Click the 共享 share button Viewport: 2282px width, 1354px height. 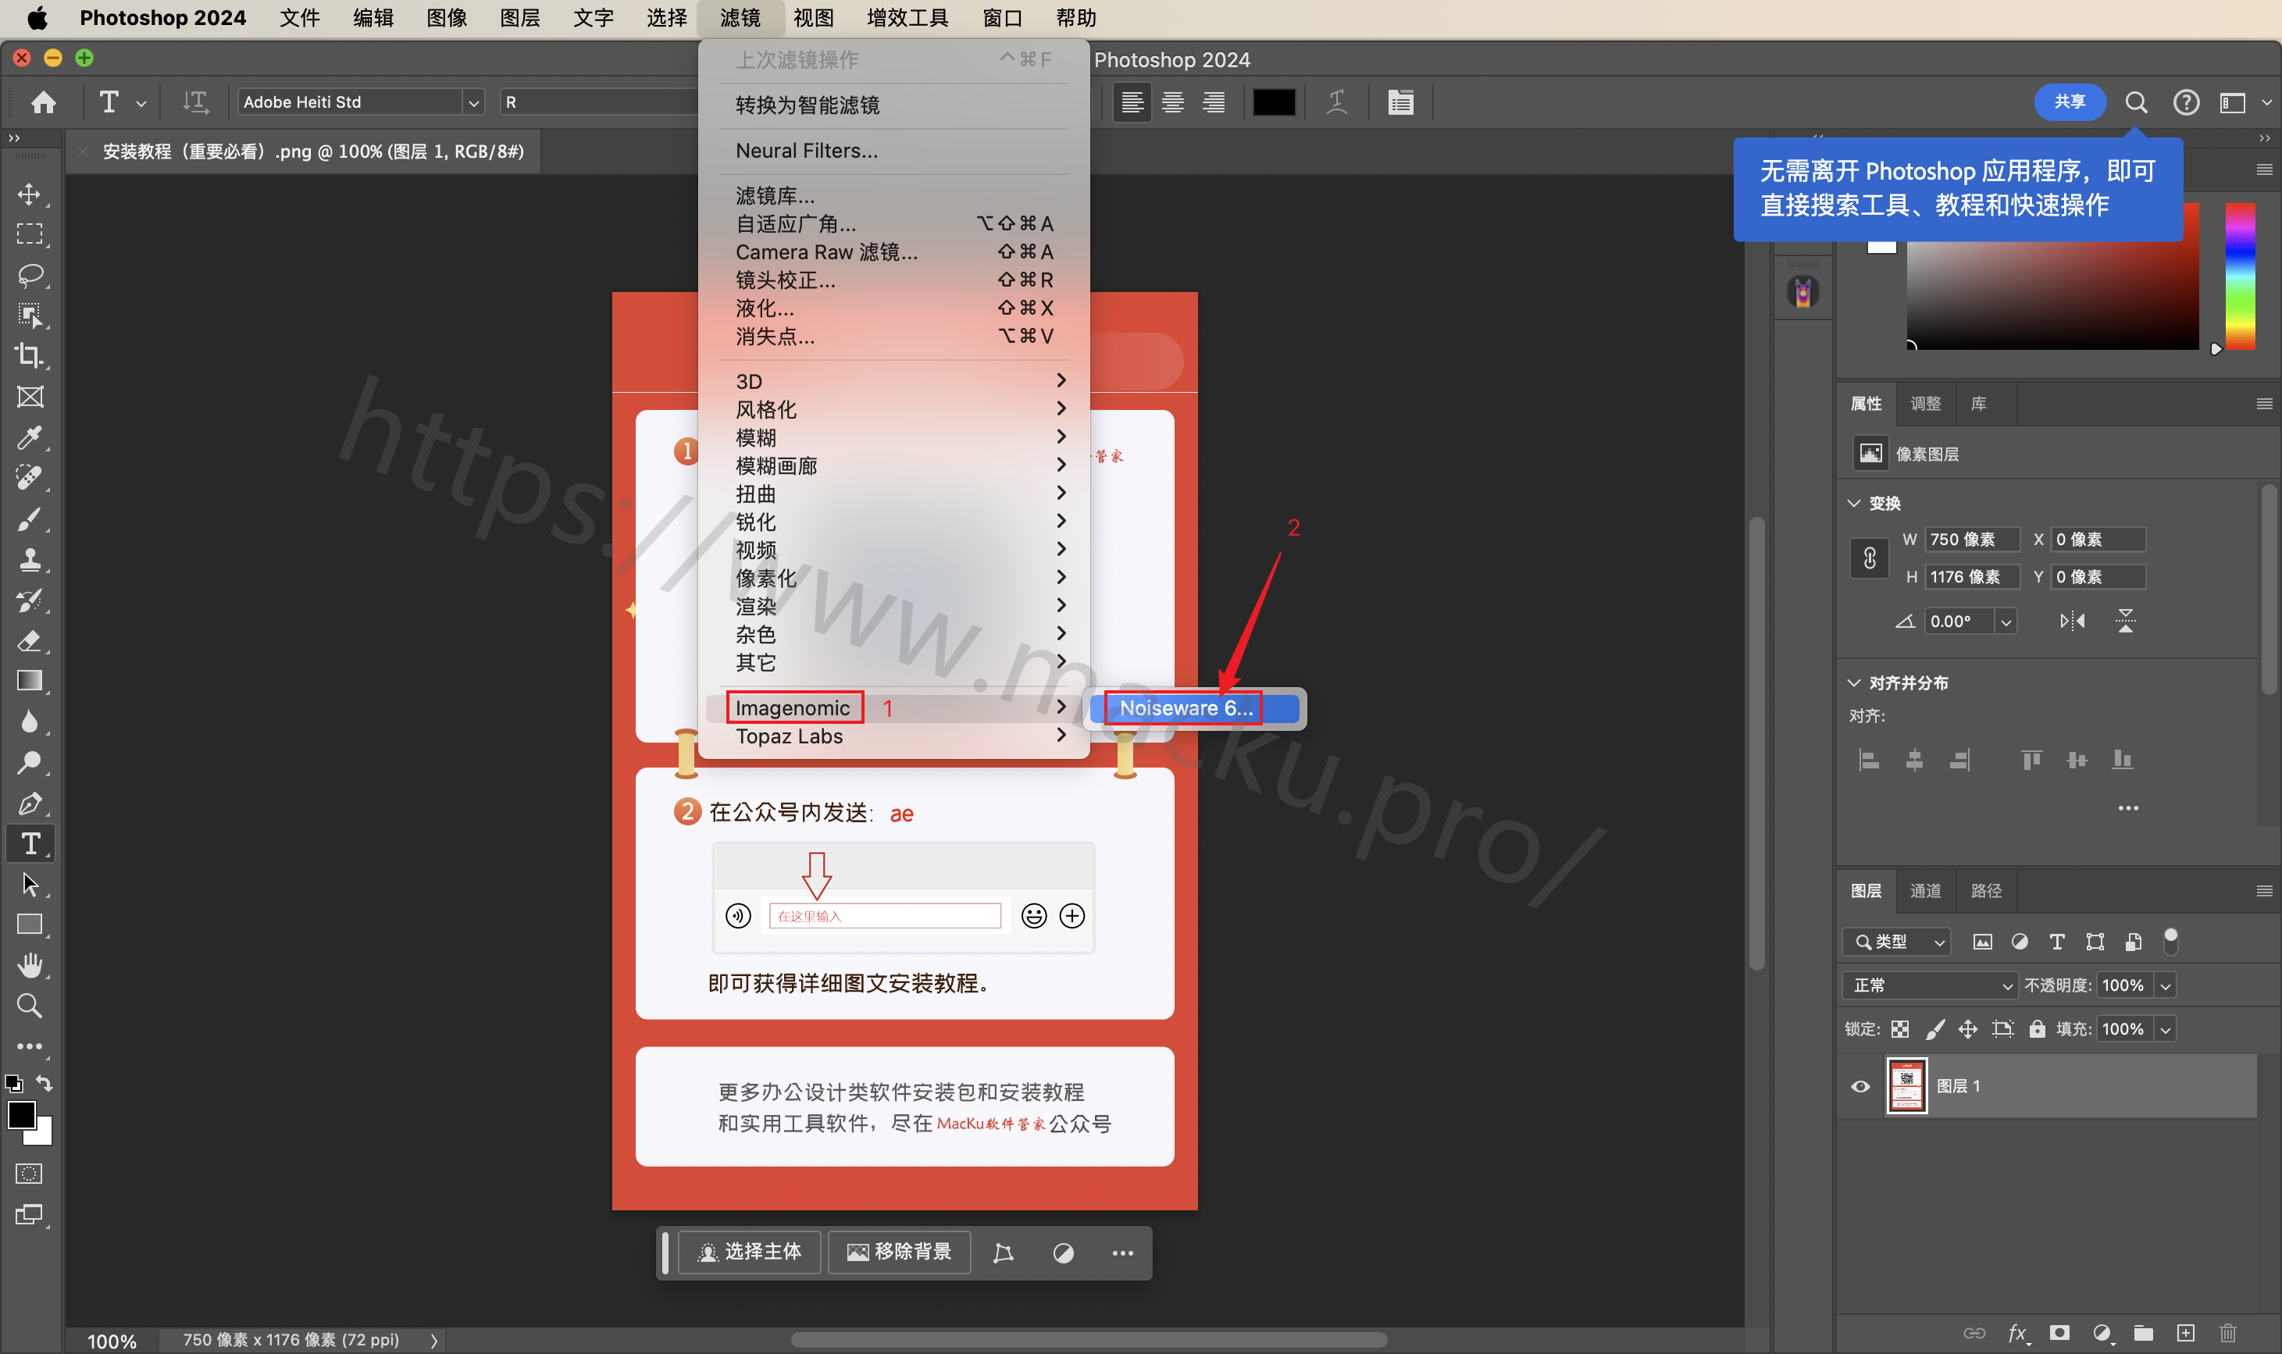tap(2070, 102)
